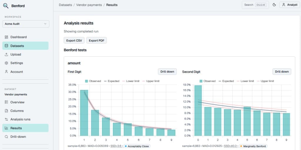Click the Columns document icon

tap(6, 111)
